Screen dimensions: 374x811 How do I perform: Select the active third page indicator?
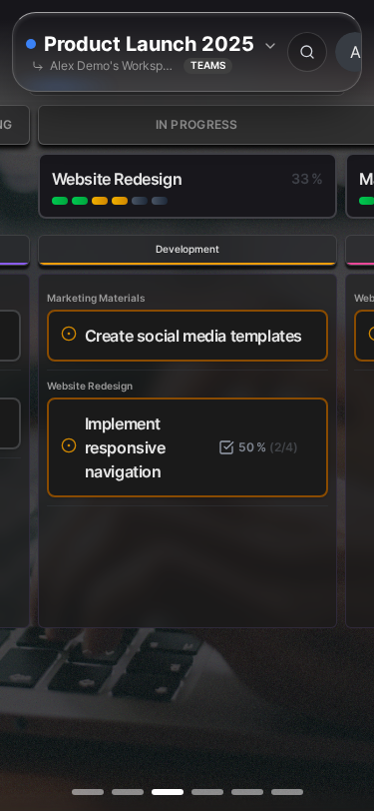click(168, 792)
